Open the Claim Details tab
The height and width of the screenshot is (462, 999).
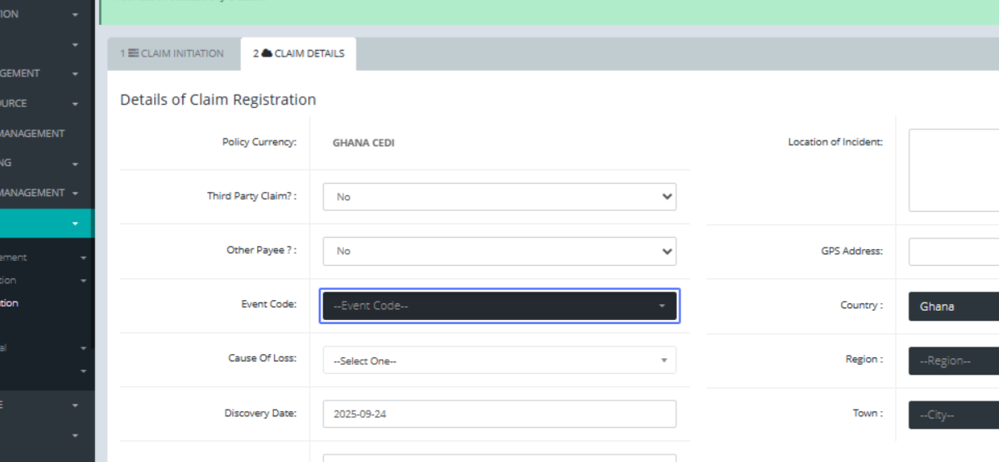(x=299, y=53)
